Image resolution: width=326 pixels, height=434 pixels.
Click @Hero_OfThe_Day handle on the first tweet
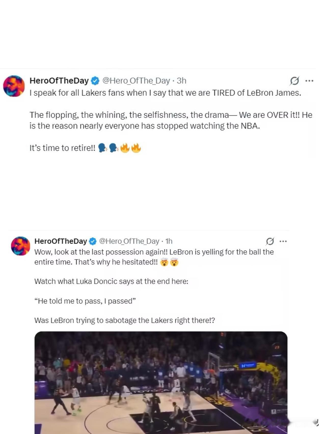[x=136, y=81]
